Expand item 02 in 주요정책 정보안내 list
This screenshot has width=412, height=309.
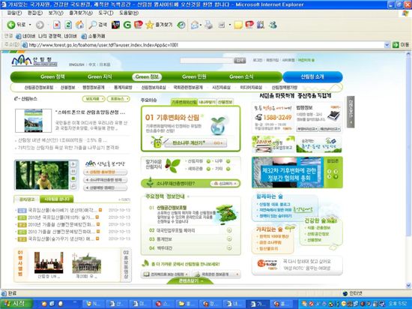(x=229, y=230)
